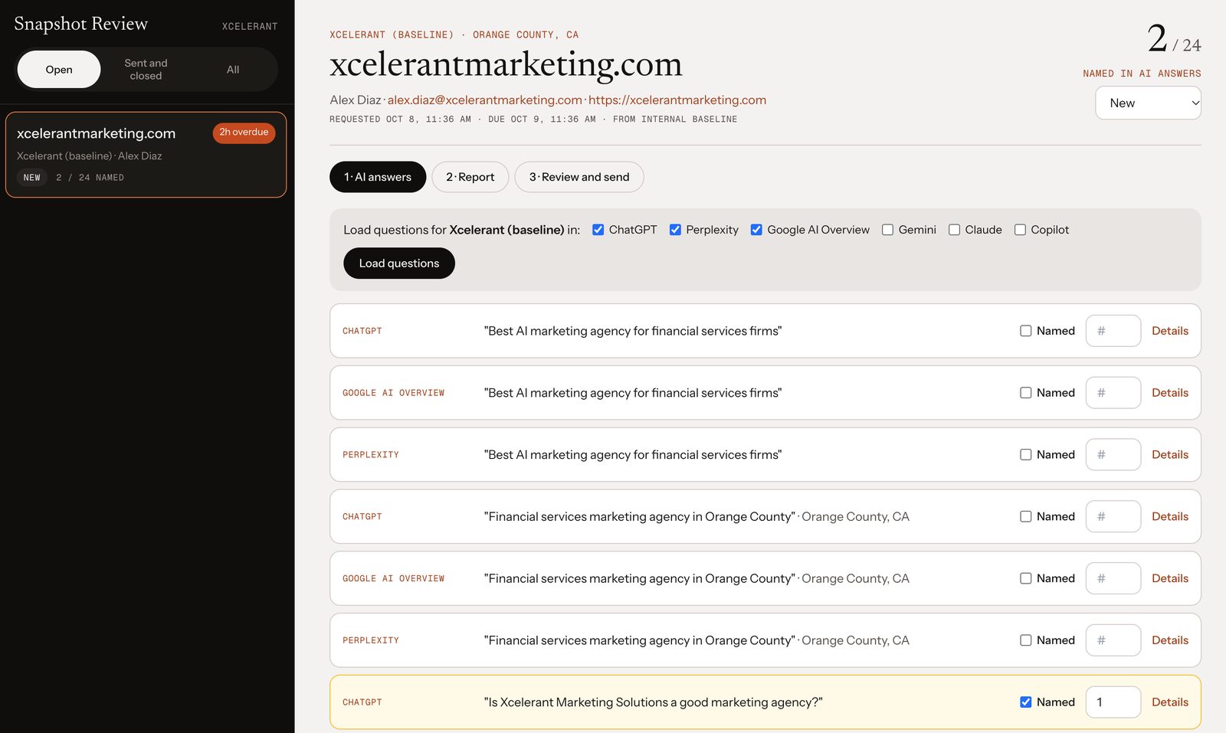Open Details for ChatGPT Orange County row
Image resolution: width=1226 pixels, height=733 pixels.
tap(1170, 517)
